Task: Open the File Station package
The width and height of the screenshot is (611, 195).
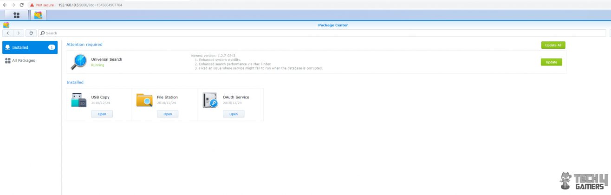Action: pyautogui.click(x=168, y=114)
